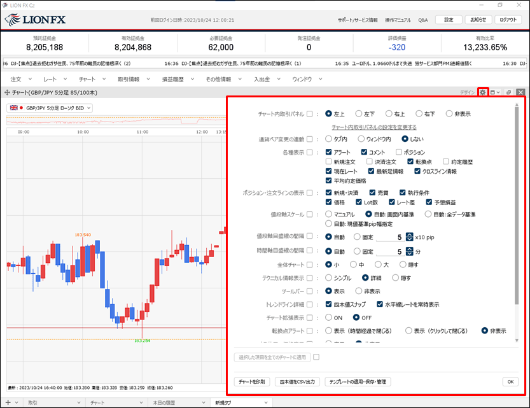This screenshot has height=408, width=530.
Task: Increase time axis gridline minutes with up arrow
Action: click(x=409, y=250)
